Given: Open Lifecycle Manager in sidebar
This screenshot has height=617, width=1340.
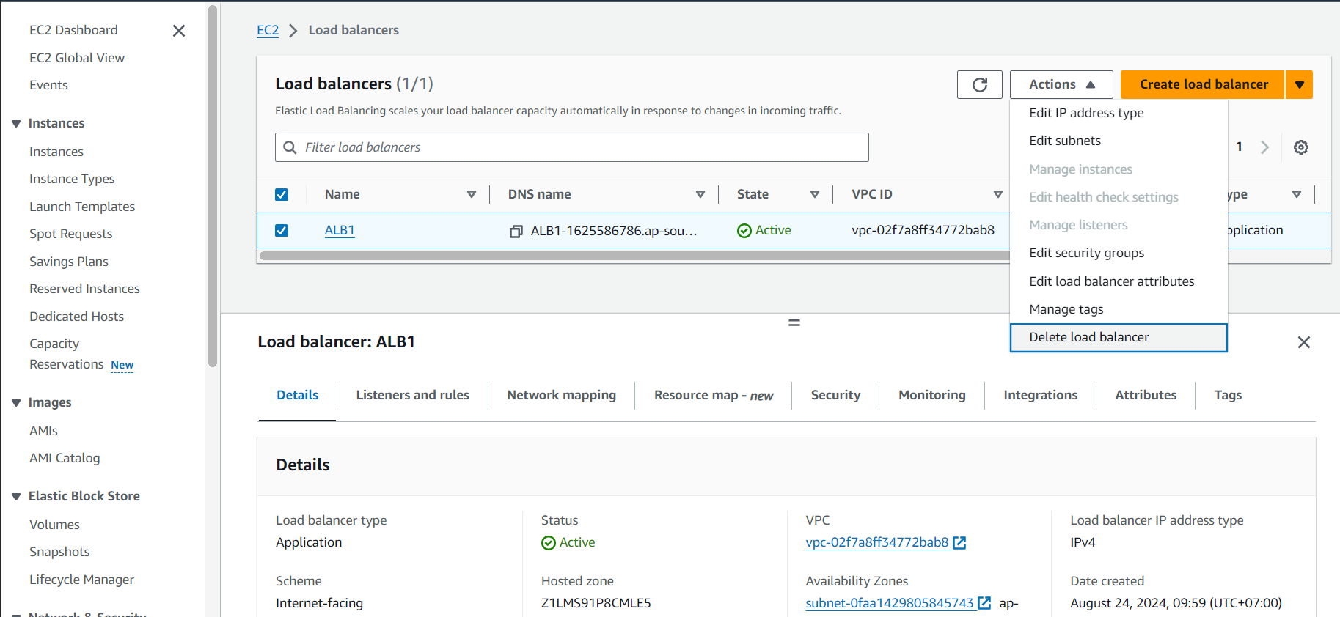Looking at the screenshot, I should [x=81, y=580].
